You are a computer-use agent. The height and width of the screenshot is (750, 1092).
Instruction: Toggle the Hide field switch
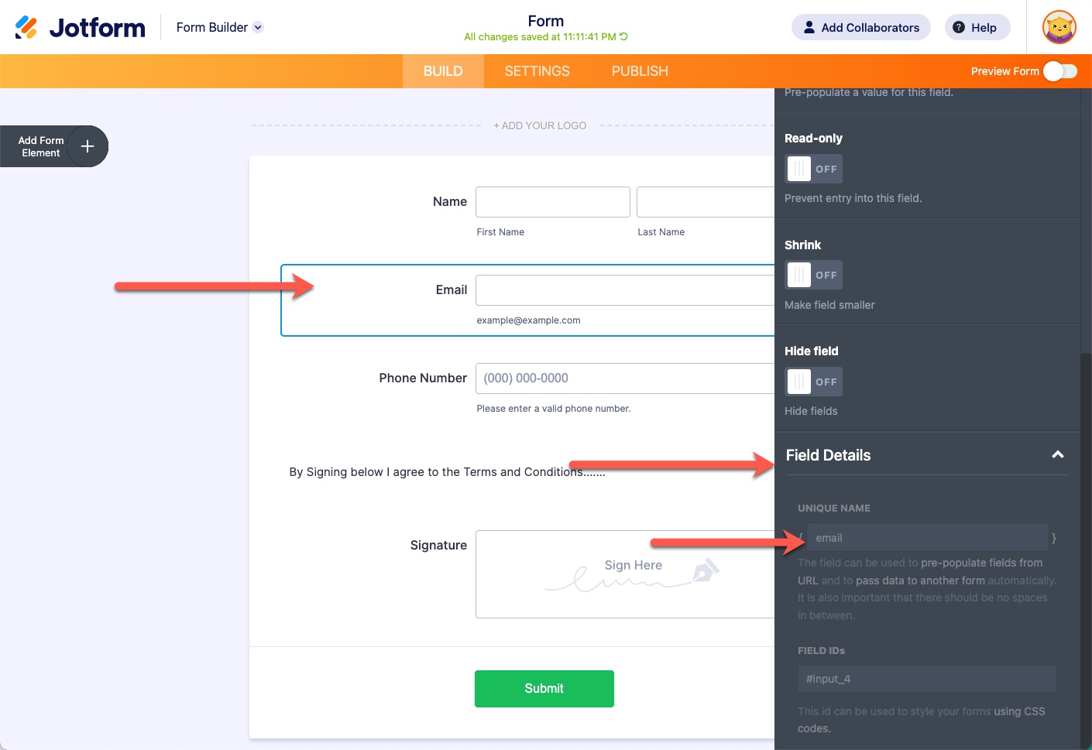tap(813, 382)
